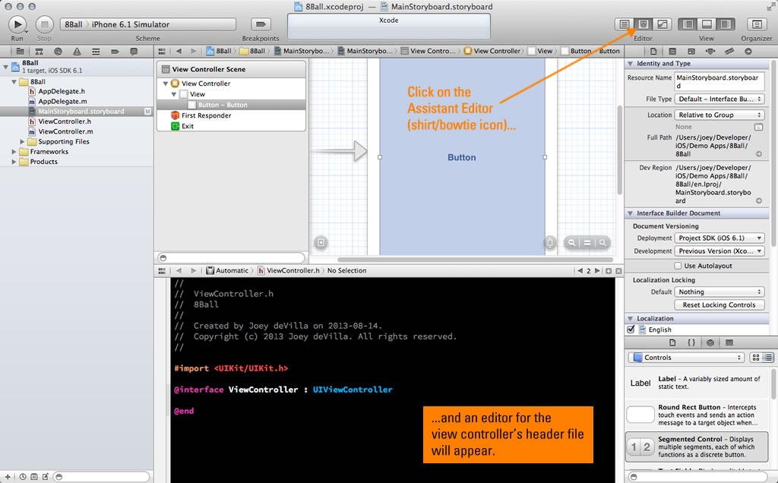Show the Symbol navigator
Screen dimensions: 778x483
pyautogui.click(x=39, y=51)
